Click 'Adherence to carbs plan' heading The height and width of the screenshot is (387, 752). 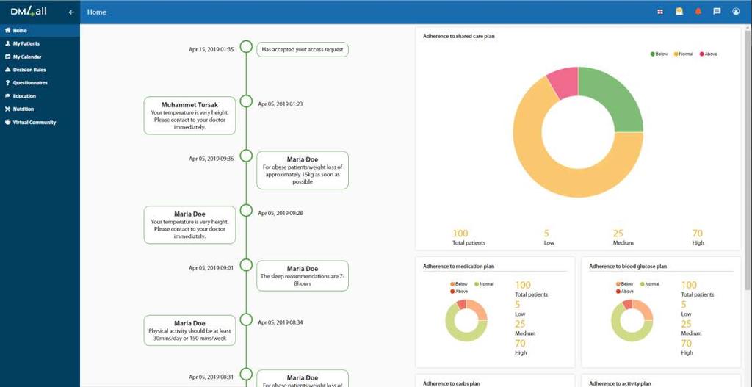[452, 383]
